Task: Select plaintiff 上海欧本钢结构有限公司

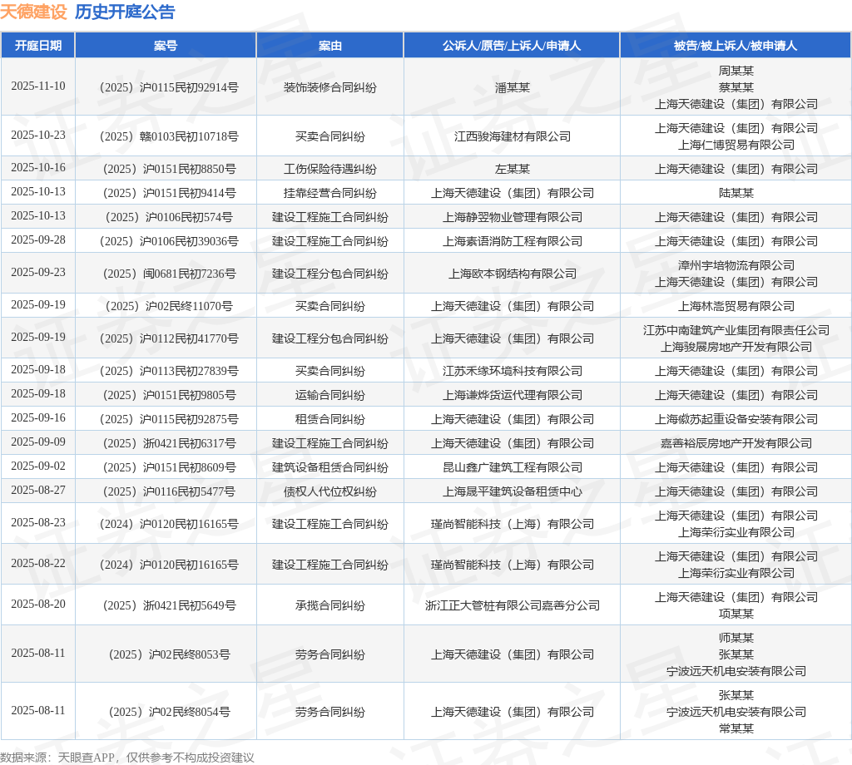Action: pyautogui.click(x=512, y=274)
